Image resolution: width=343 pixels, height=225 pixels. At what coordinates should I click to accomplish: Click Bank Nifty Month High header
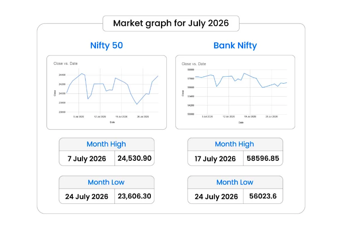[235, 144]
